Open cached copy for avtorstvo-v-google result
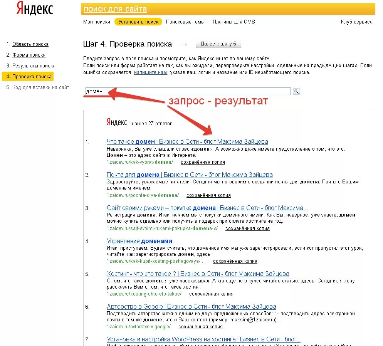The image size is (383, 346). (200, 327)
